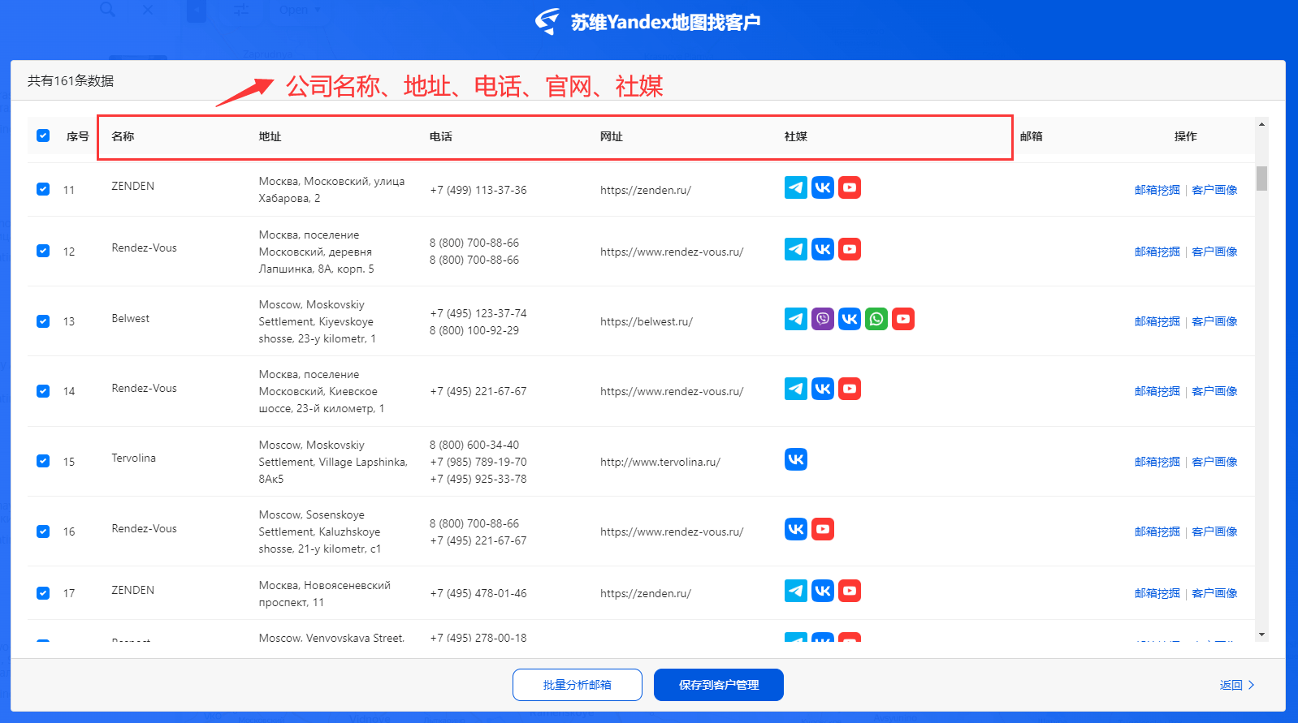Click http://www.tervolina.ru/ website text

click(660, 462)
